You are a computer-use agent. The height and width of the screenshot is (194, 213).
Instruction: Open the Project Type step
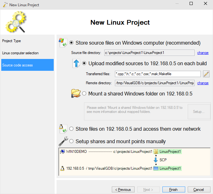[x=27, y=41]
